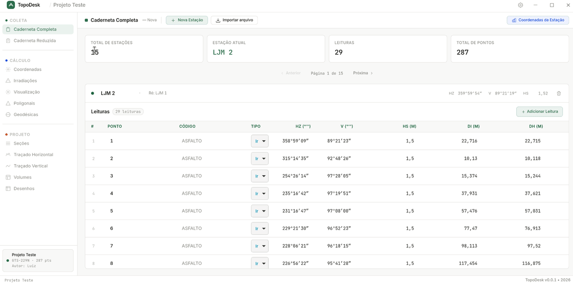Click the Total de Estações card

144,49
